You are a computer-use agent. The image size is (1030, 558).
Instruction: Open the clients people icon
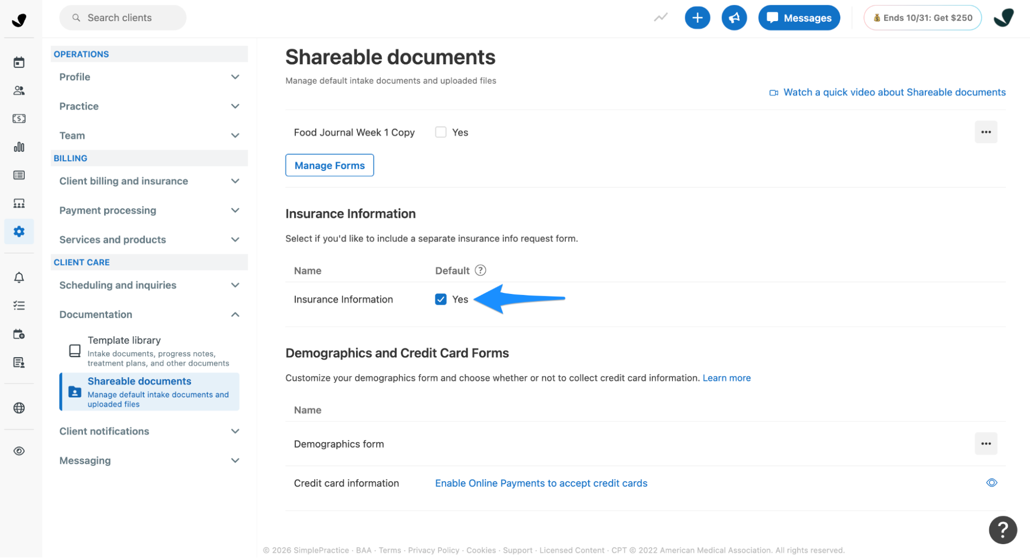pyautogui.click(x=19, y=91)
